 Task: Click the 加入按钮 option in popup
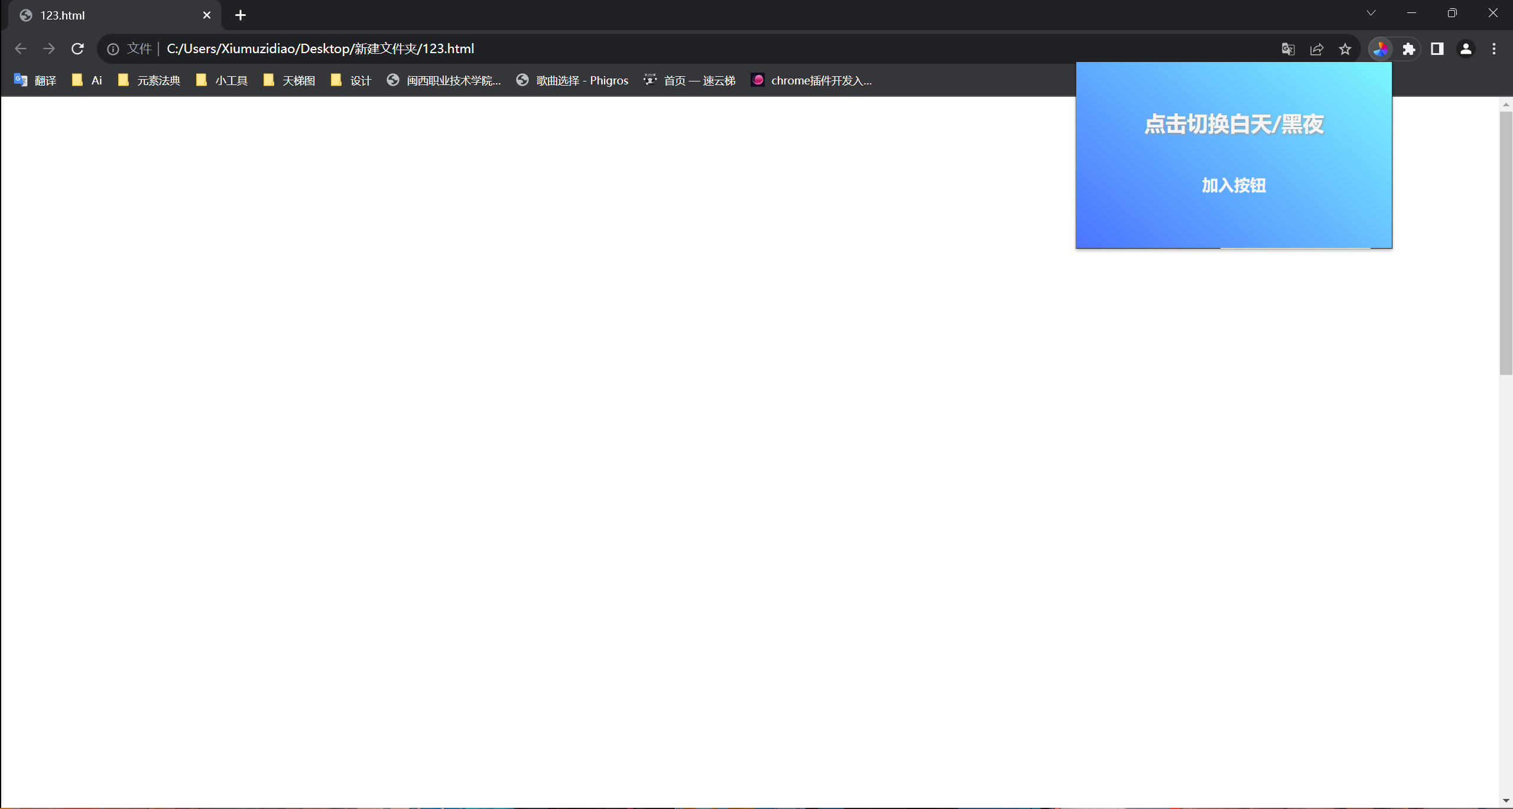[x=1233, y=185]
